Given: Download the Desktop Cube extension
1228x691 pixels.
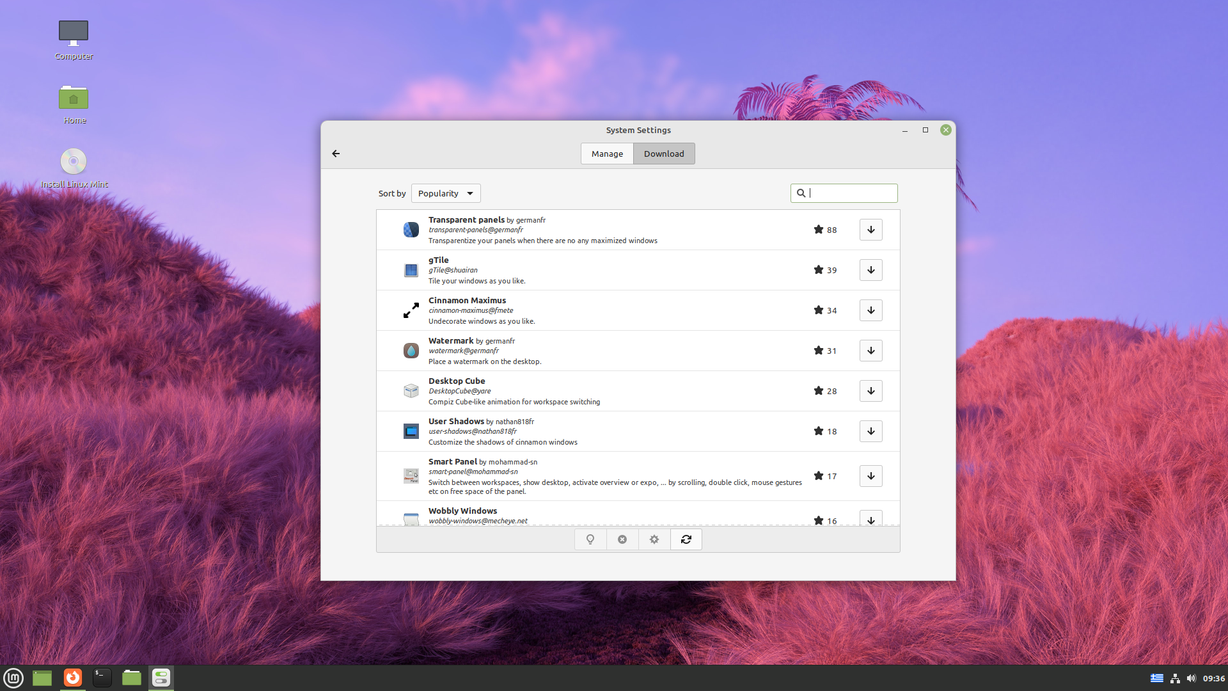Looking at the screenshot, I should point(870,391).
